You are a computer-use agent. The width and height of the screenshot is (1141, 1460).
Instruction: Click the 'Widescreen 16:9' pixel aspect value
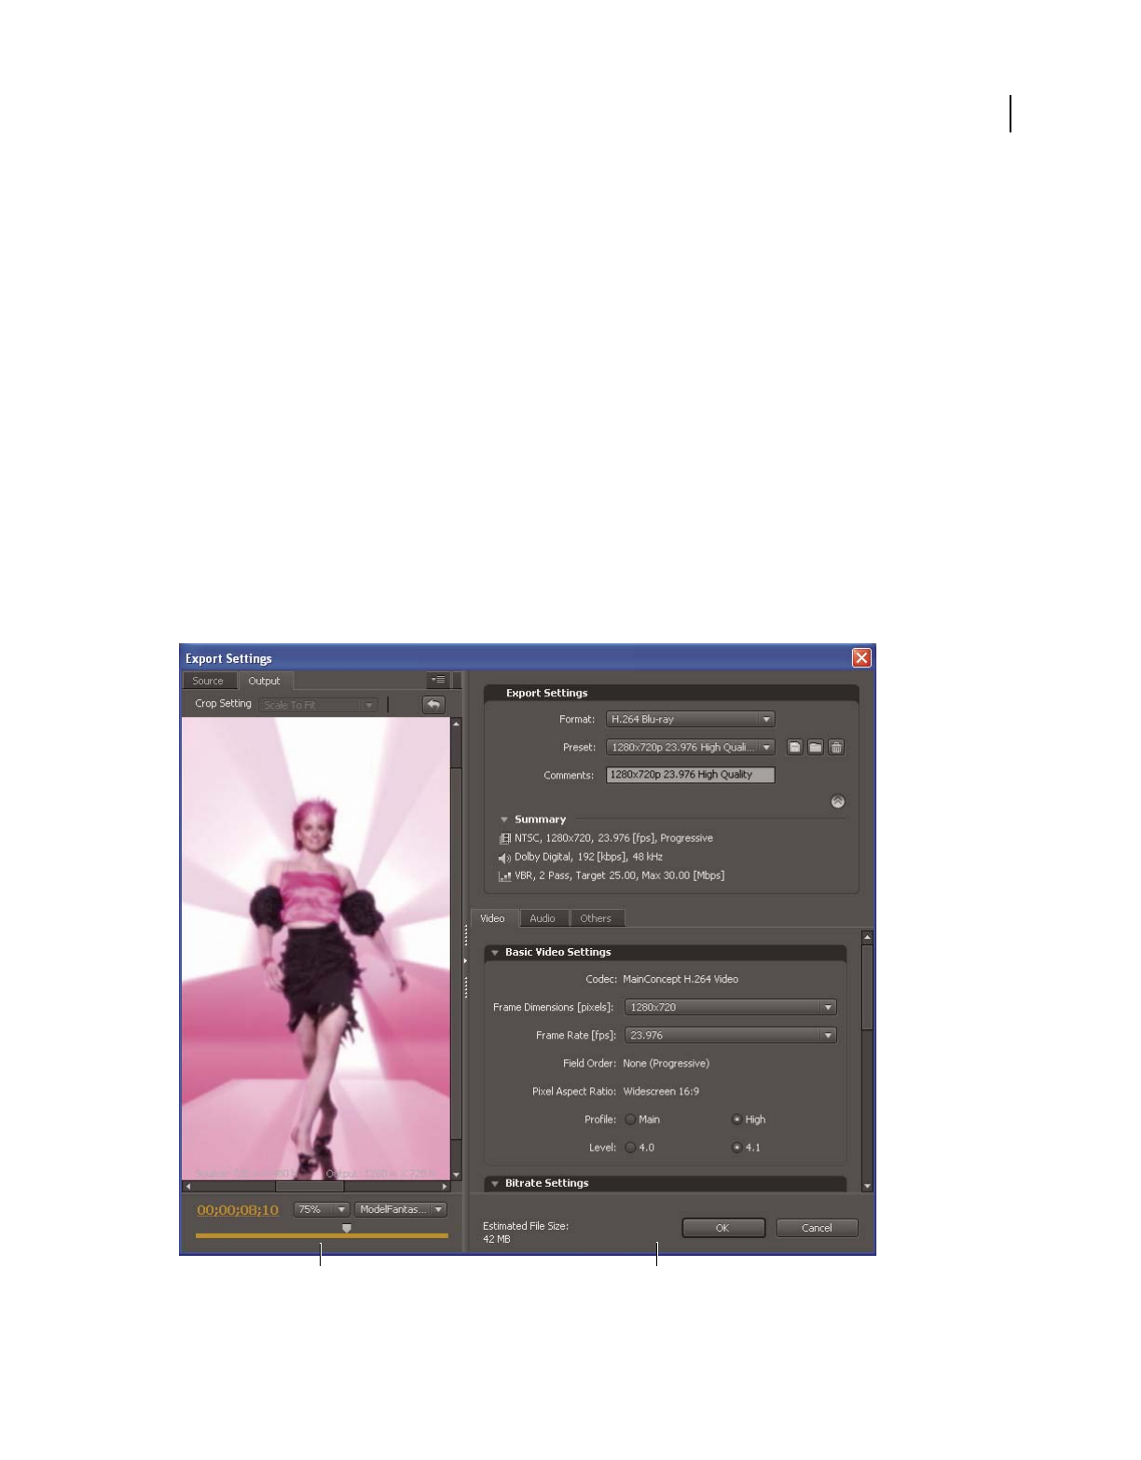pyautogui.click(x=661, y=1092)
